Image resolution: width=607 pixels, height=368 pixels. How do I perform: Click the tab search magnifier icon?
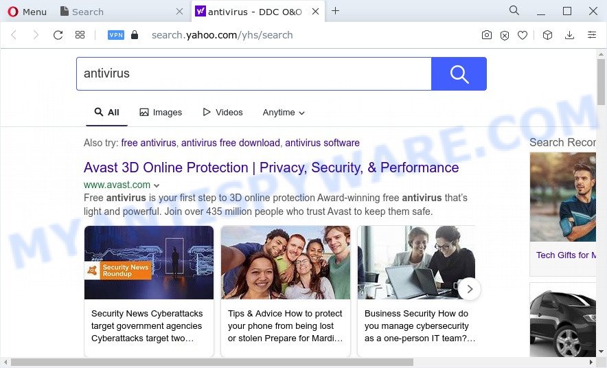(514, 10)
